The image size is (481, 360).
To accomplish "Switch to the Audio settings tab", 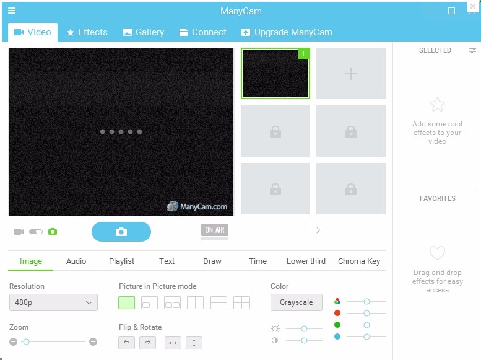I will [x=76, y=261].
